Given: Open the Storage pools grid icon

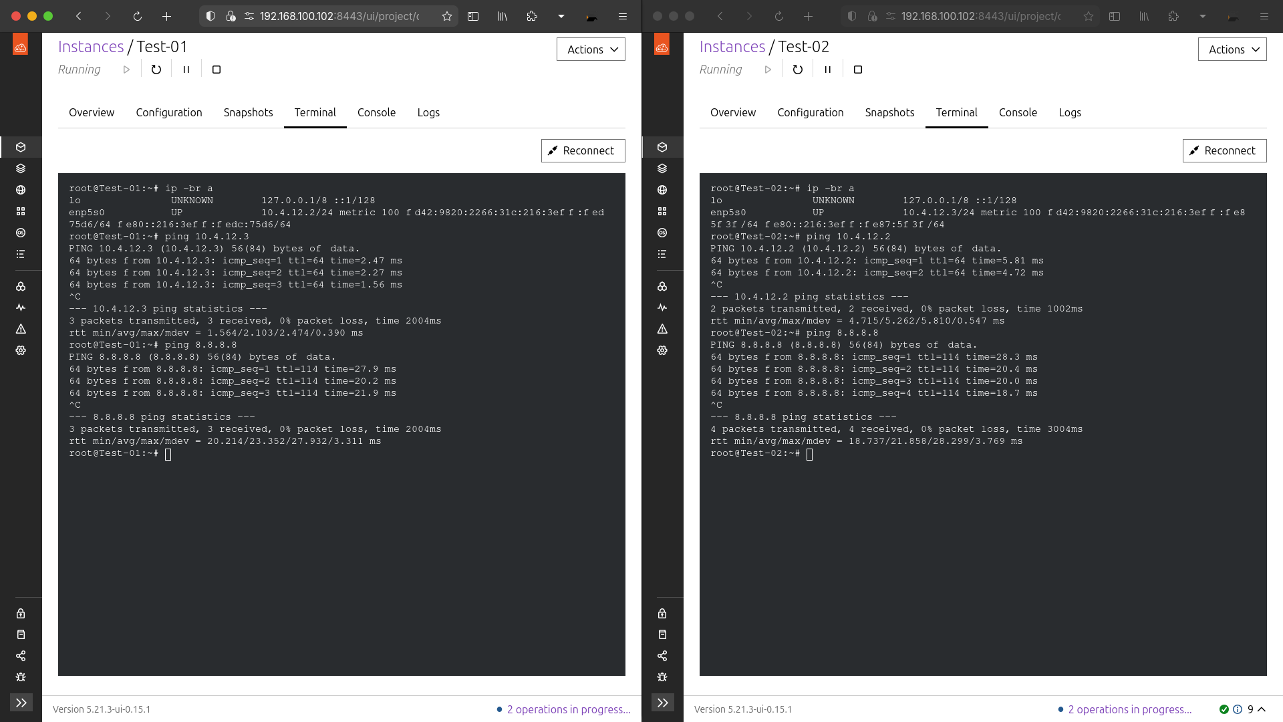Looking at the screenshot, I should (x=21, y=211).
